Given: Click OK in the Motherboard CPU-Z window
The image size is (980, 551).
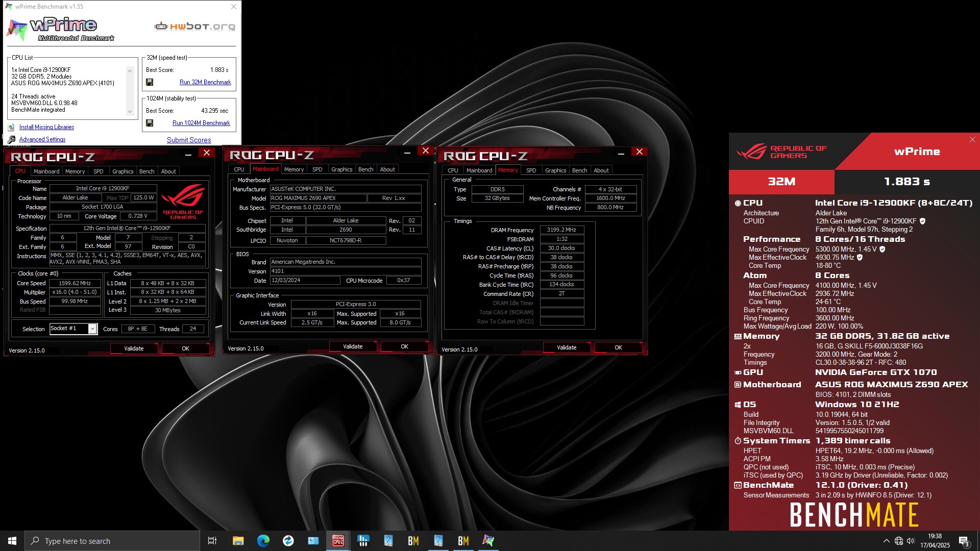Looking at the screenshot, I should pos(404,346).
